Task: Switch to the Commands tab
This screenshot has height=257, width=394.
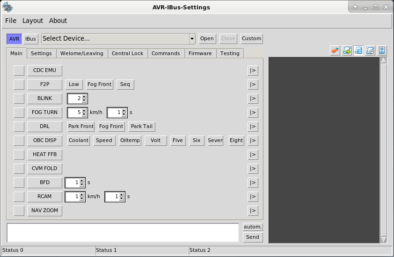Action: (x=166, y=53)
